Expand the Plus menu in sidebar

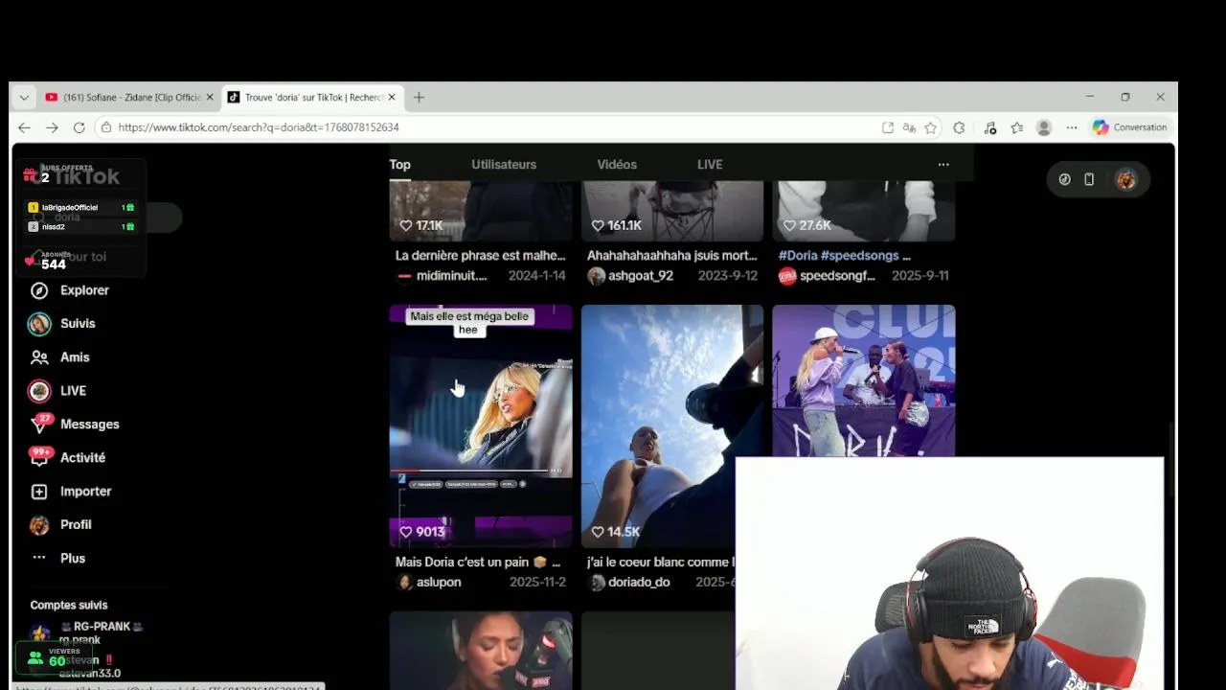58,559
